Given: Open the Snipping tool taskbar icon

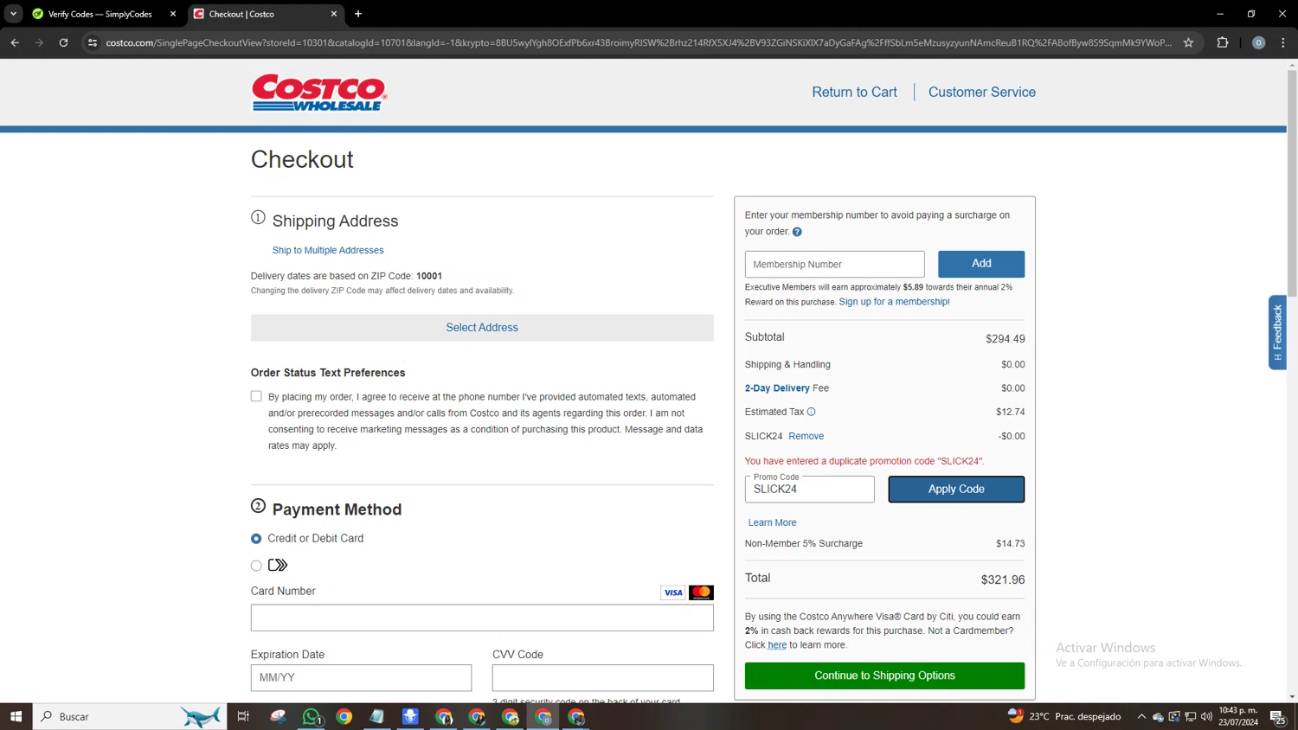Looking at the screenshot, I should 278,716.
